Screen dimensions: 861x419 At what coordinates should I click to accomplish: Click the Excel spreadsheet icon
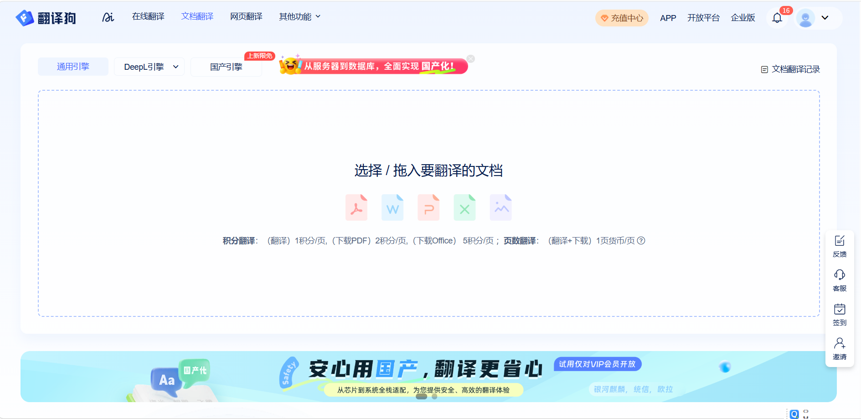tap(464, 207)
